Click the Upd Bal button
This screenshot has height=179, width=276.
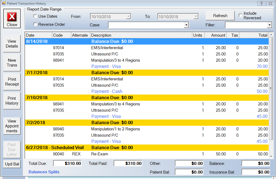(x=12, y=164)
